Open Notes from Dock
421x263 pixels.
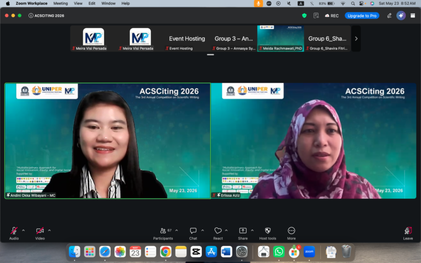click(x=181, y=251)
